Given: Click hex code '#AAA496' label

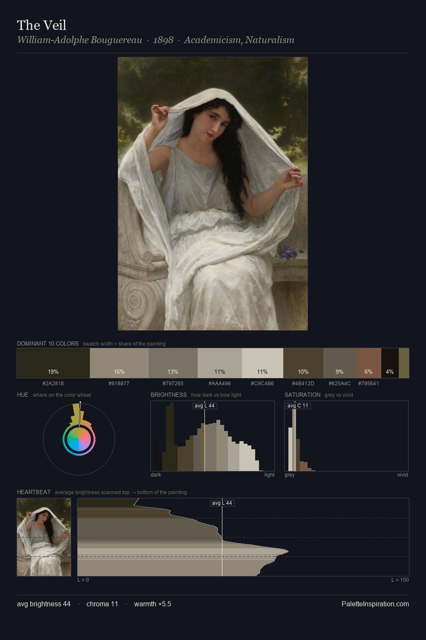Looking at the screenshot, I should coord(220,384).
